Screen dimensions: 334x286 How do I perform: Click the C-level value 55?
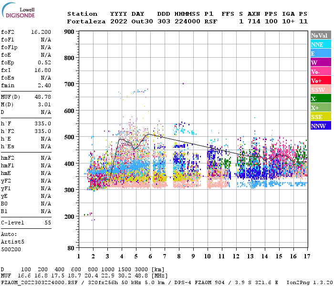tap(48, 223)
